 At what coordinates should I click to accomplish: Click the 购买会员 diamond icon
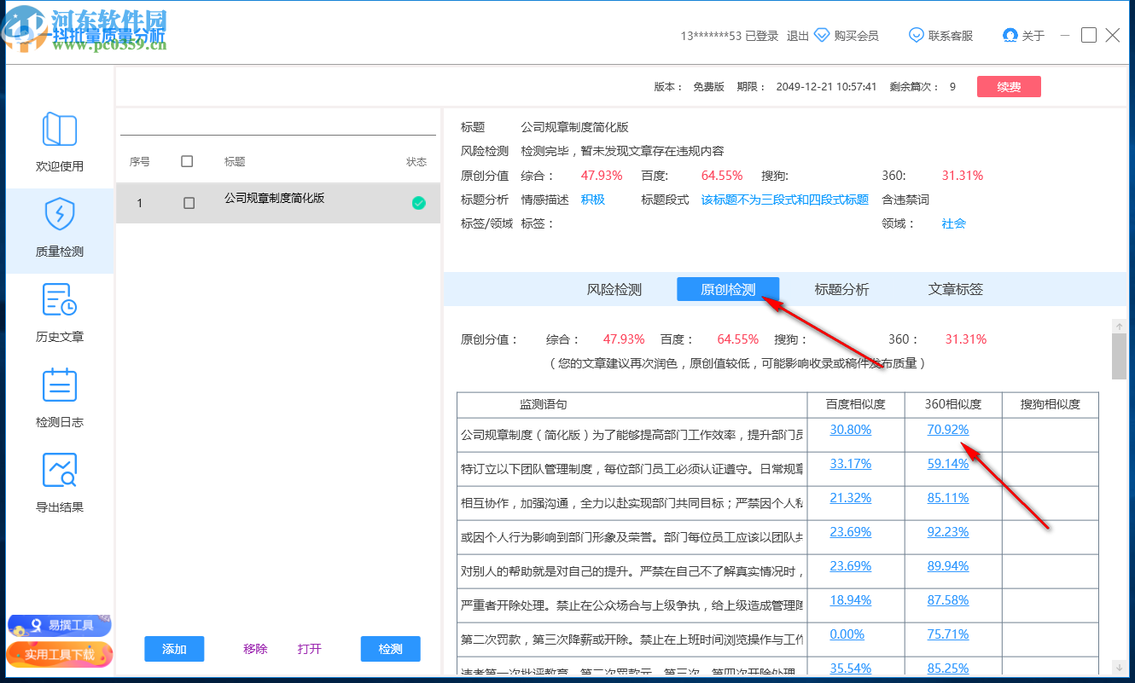(822, 35)
